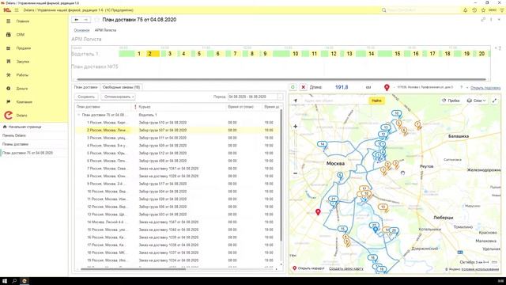Click the timeline horizontal scrollbar
This screenshot has height=285, width=506.
[281, 79]
